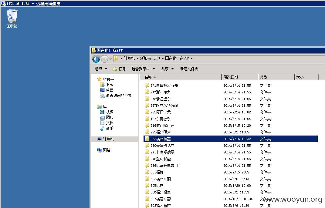Viewport: 325px width, 208px height.
Task: Expand arrow after 计算机 breadcrumb
Action: click(137, 59)
